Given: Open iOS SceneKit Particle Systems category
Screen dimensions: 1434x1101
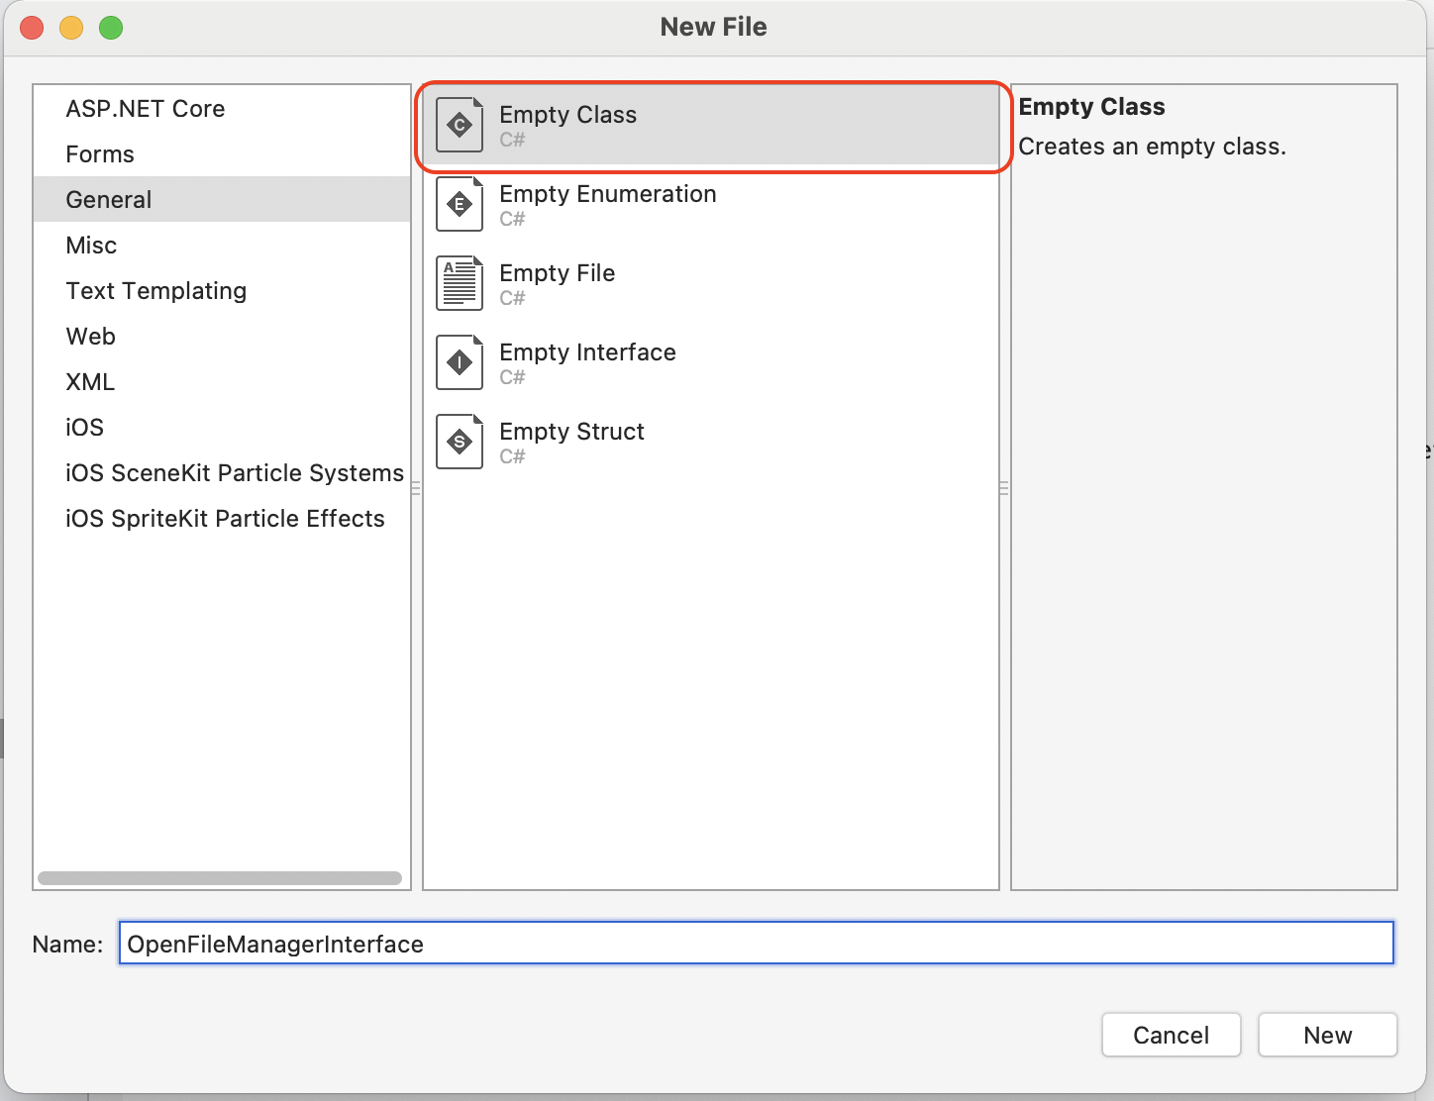Looking at the screenshot, I should click(x=235, y=473).
